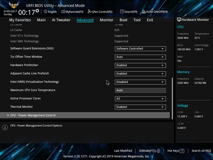
Task: Open Qfan Control fan icon
Action: [x=90, y=11]
